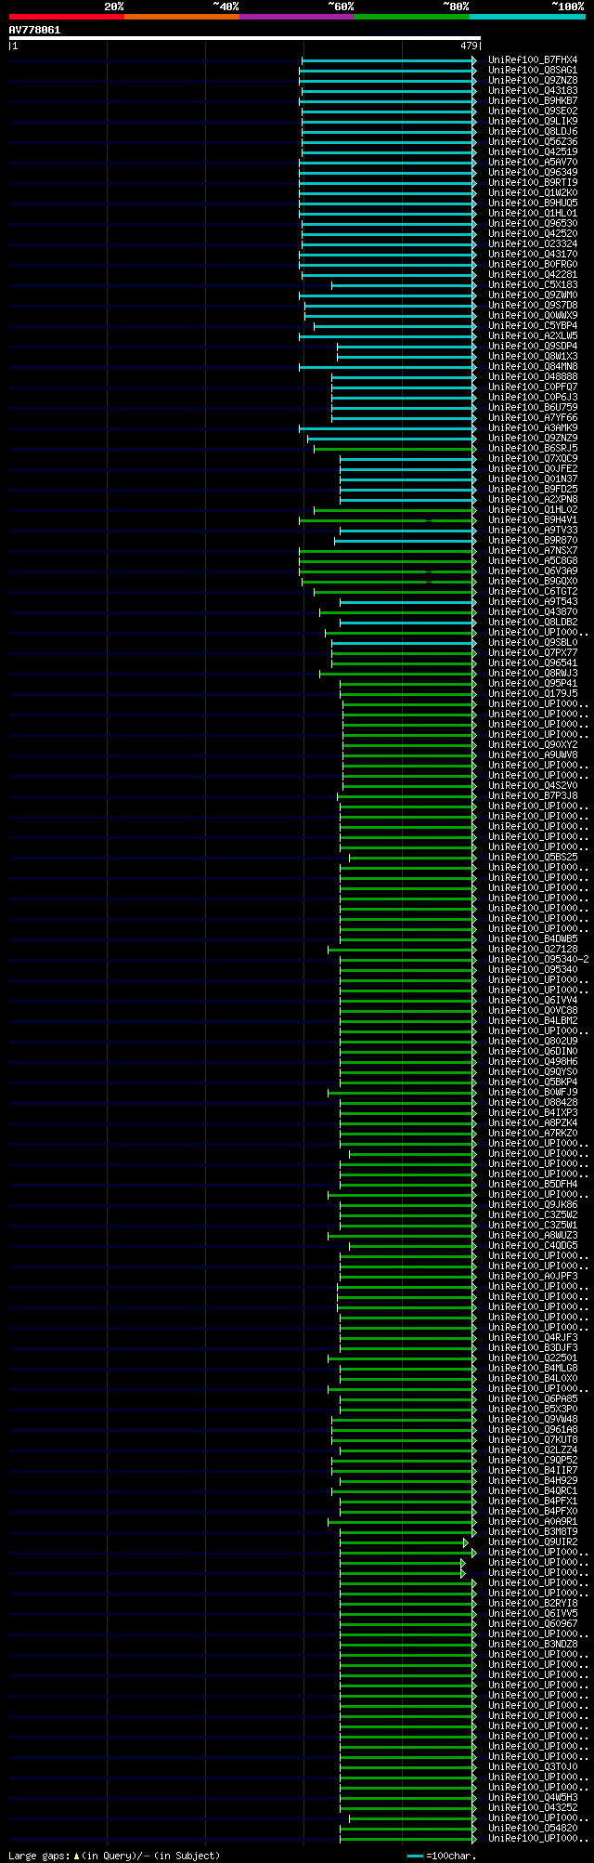The width and height of the screenshot is (594, 1863).
Task: Select hit label UniRef100_Q9ZNZ8
Action: (x=533, y=80)
